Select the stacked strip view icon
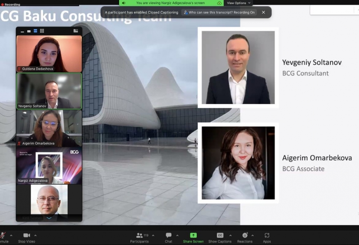 (35, 31)
